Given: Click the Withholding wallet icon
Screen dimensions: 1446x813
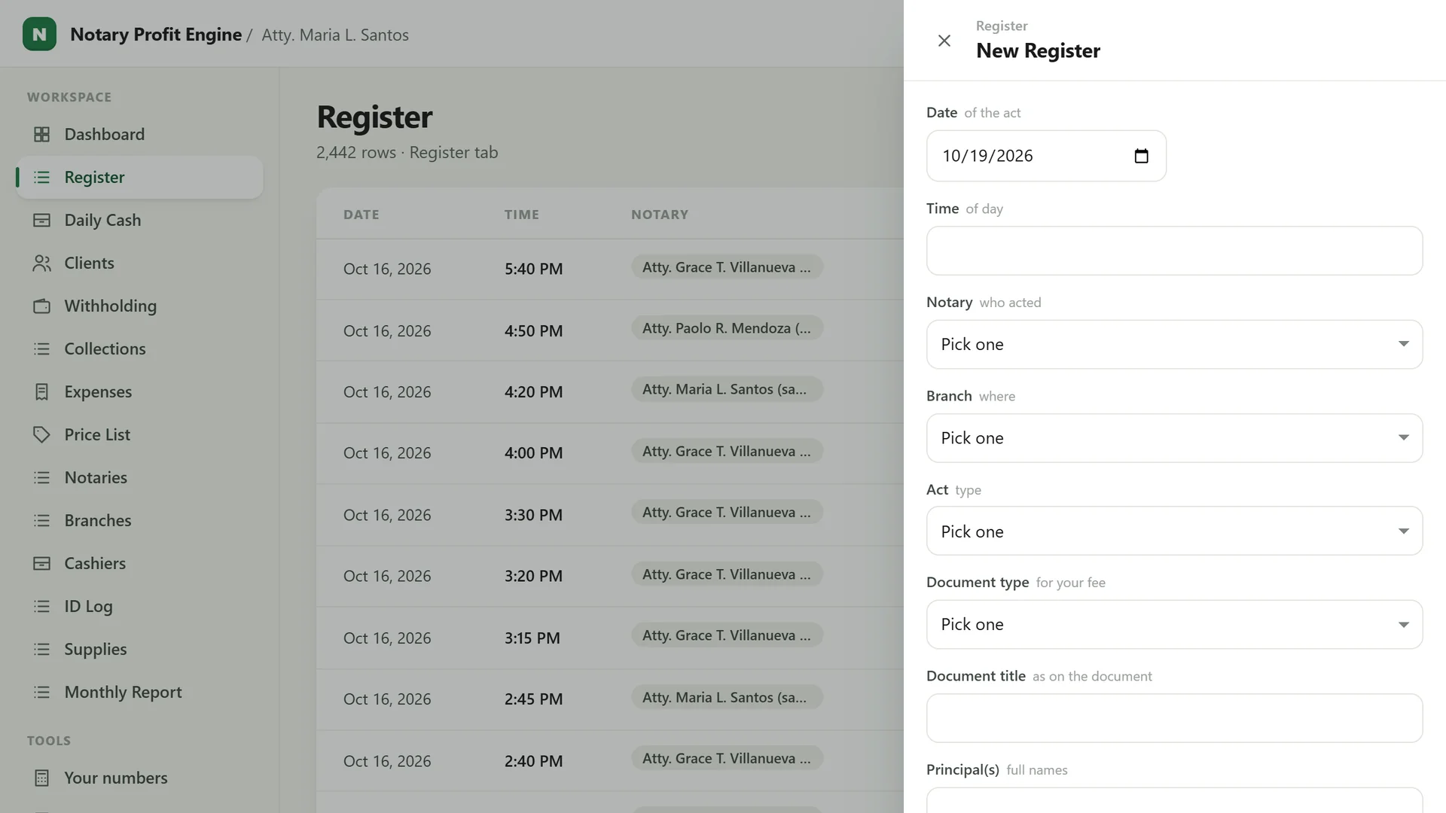Looking at the screenshot, I should 42,306.
